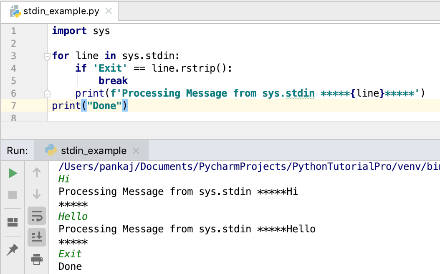This screenshot has width=440, height=274.
Task: Pin the Run tool window
Action: click(x=12, y=250)
